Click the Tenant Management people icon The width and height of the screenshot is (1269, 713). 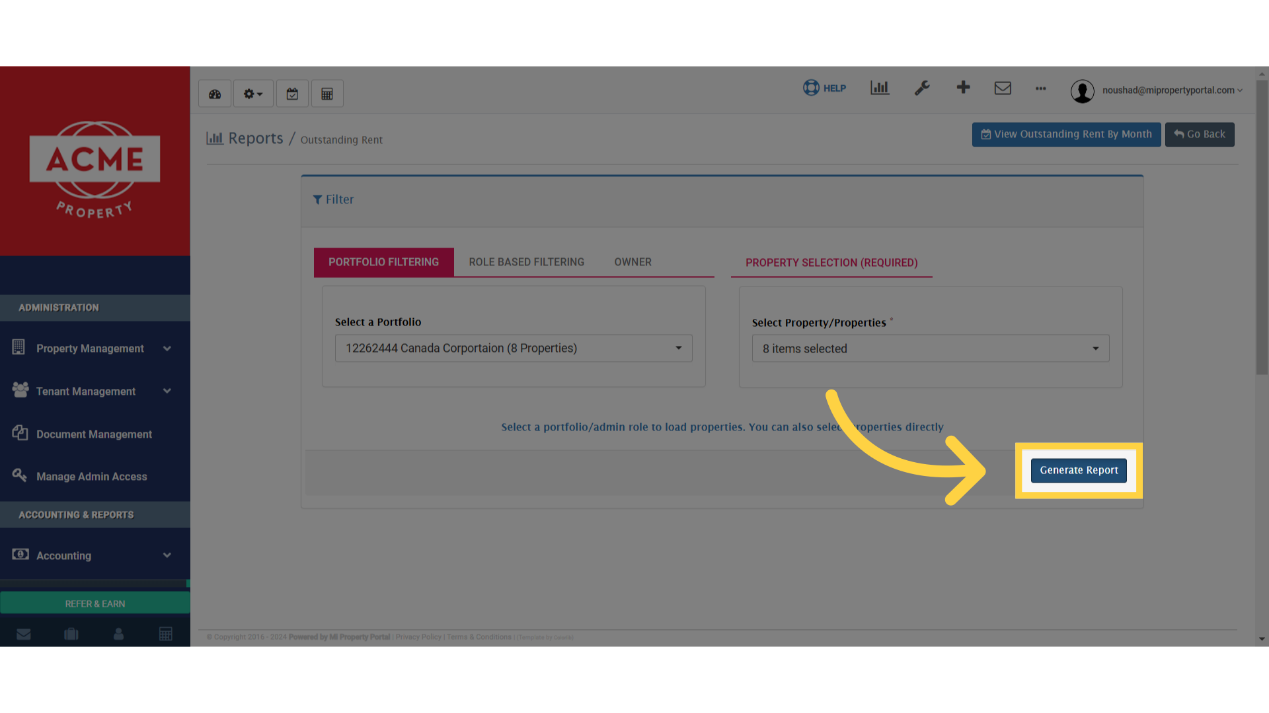click(20, 390)
